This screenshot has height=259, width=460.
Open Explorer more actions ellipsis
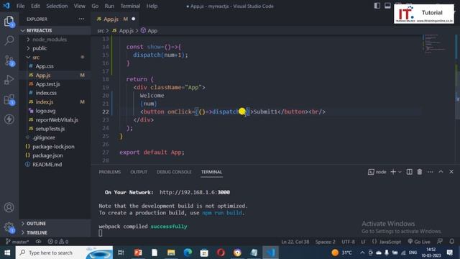click(81, 19)
